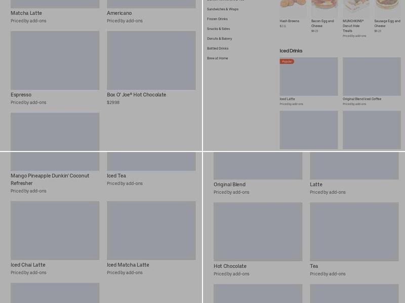Open the Donuts & Bakery category
405x303 pixels.
220,38
